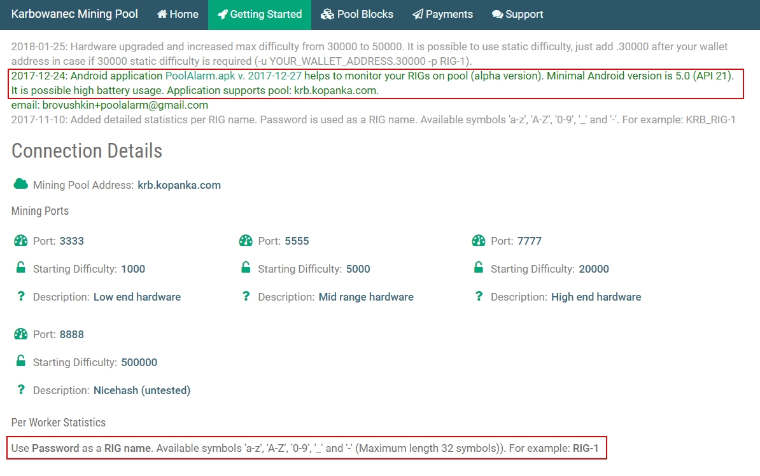Select starting difficulty value 1000
The width and height of the screenshot is (760, 476).
pyautogui.click(x=133, y=269)
